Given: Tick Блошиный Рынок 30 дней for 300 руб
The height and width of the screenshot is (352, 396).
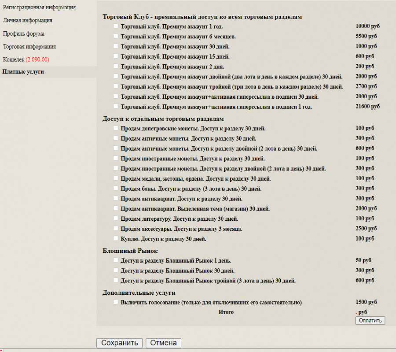Looking at the screenshot, I should (116, 270).
